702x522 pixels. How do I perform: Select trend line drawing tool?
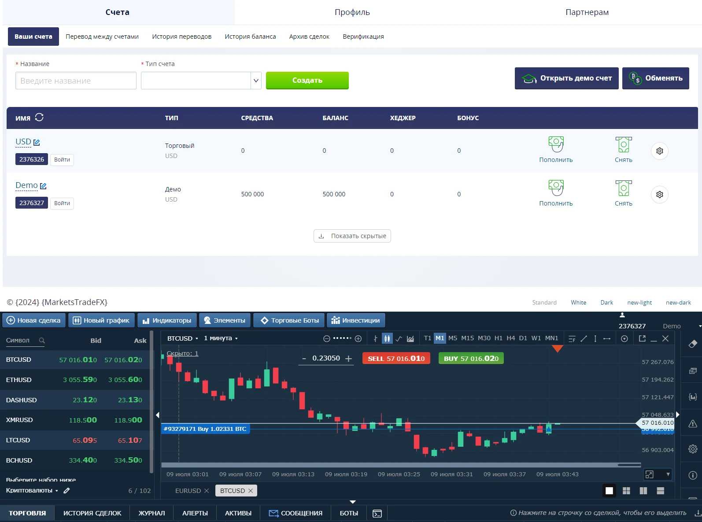tap(584, 338)
